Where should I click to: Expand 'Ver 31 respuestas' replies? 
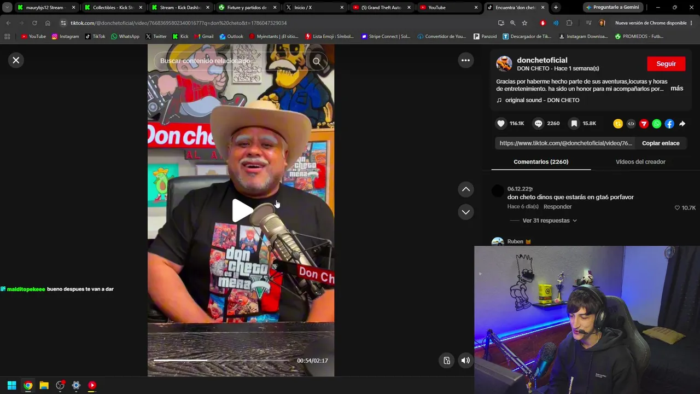tap(550, 221)
